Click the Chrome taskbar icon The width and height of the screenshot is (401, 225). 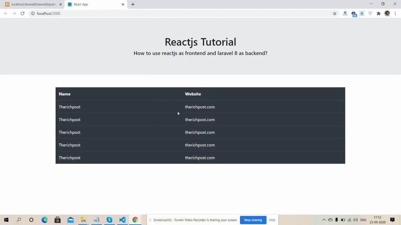coord(135,220)
